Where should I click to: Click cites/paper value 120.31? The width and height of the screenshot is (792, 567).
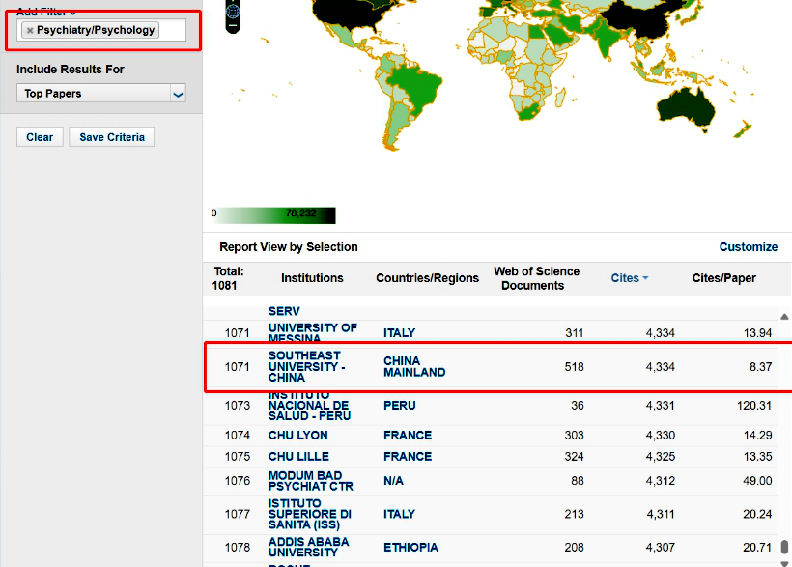coord(754,406)
